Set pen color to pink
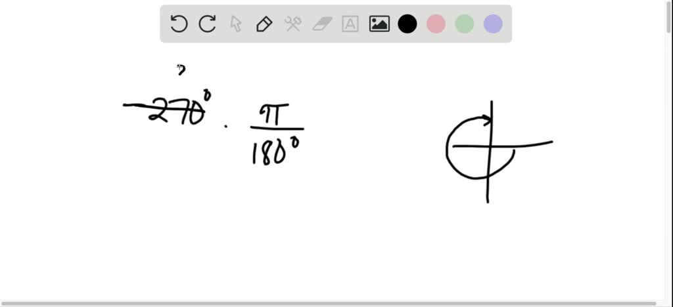This screenshot has height=307, width=673. [436, 24]
